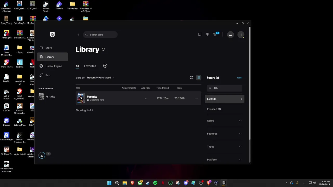The height and width of the screenshot is (187, 333).
Task: Click the Add-Ons column header
Action: [146, 88]
